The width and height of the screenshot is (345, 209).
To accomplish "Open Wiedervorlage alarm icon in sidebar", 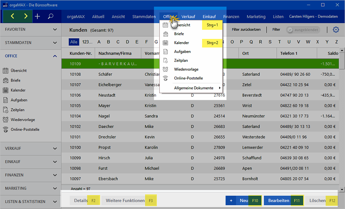I will pos(5,119).
